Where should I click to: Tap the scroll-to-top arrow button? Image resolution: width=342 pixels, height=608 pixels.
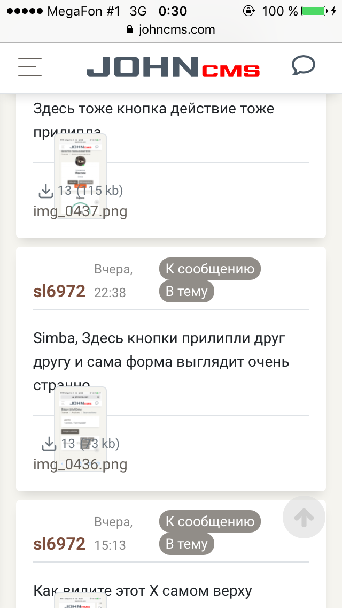click(304, 517)
